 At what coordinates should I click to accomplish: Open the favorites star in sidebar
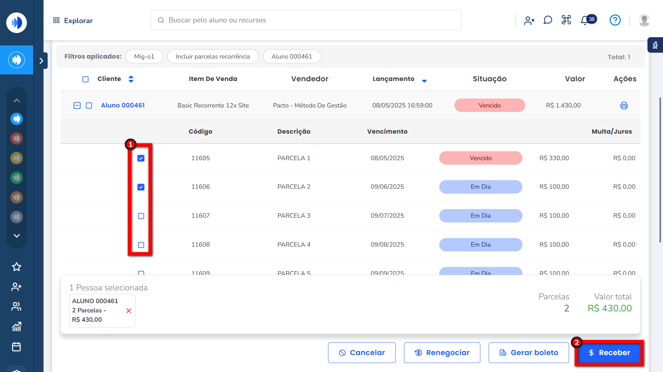[x=17, y=267]
